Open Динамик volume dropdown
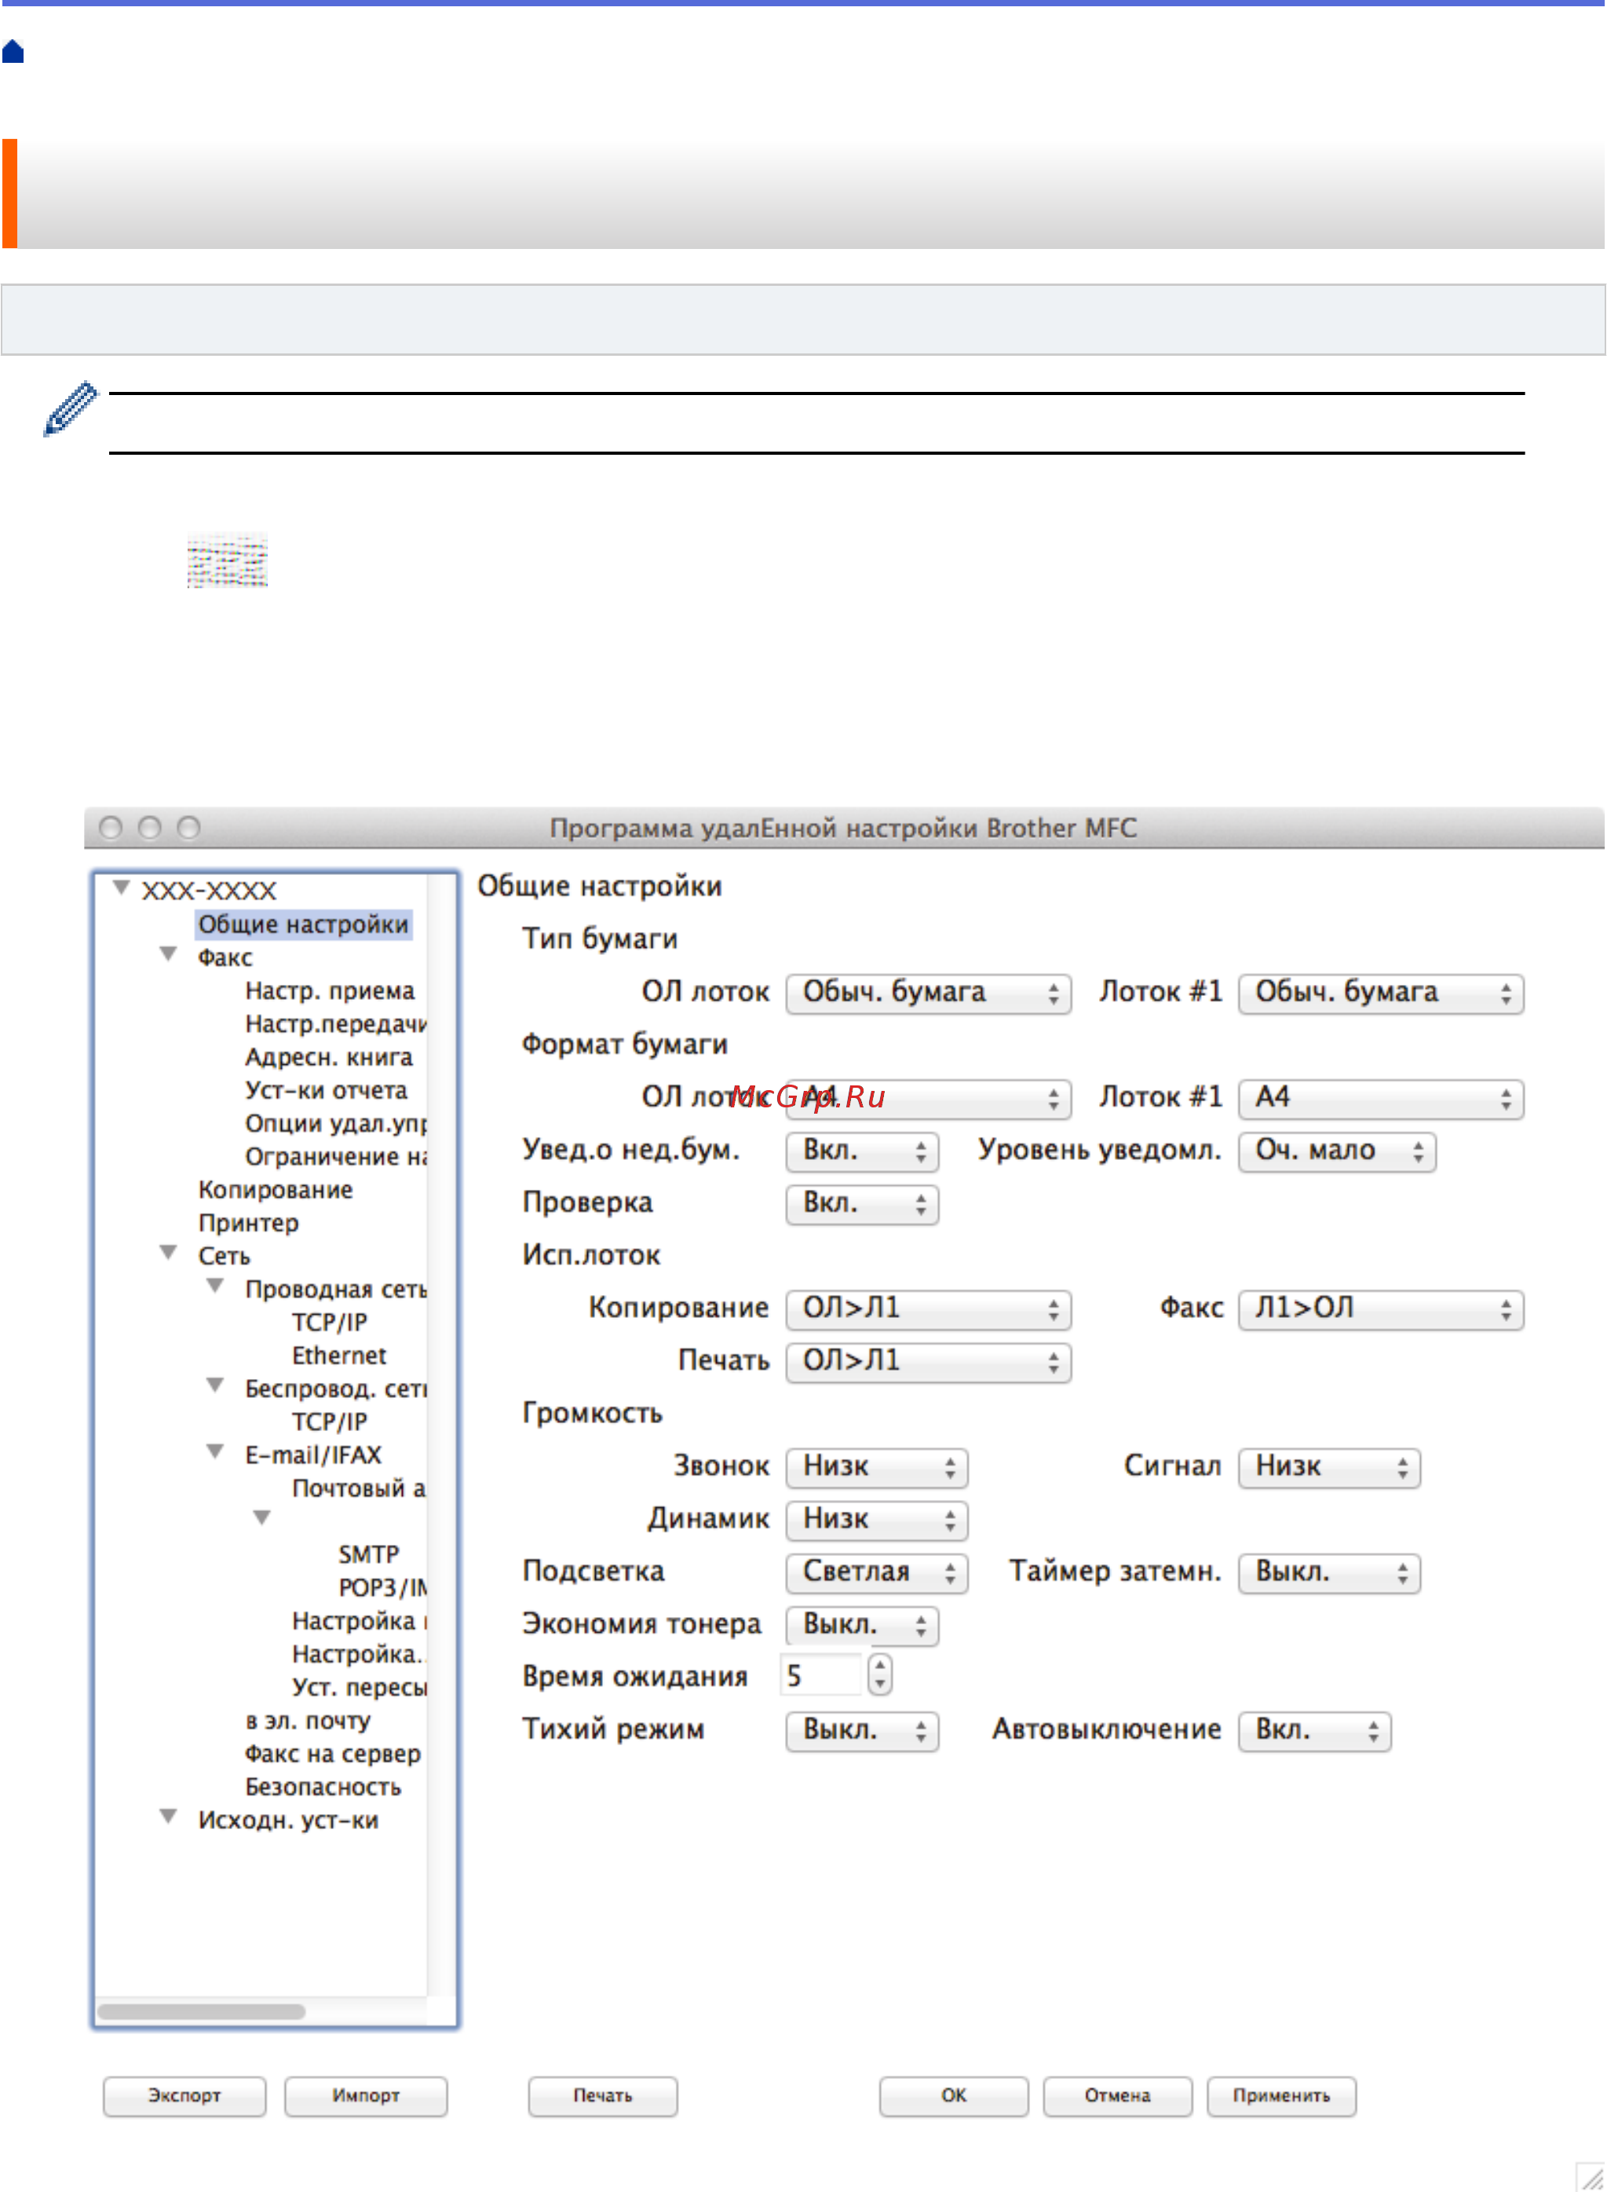The width and height of the screenshot is (1607, 2192). (x=878, y=1520)
